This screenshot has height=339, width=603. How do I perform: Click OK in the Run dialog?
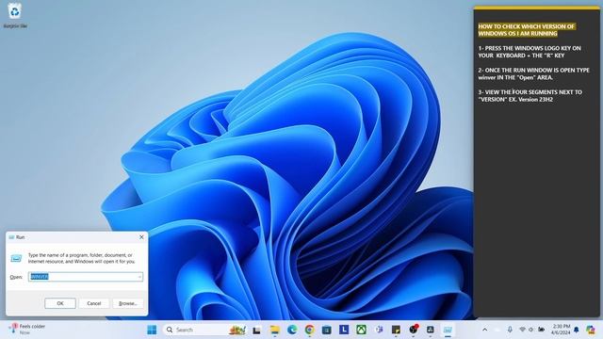point(60,303)
